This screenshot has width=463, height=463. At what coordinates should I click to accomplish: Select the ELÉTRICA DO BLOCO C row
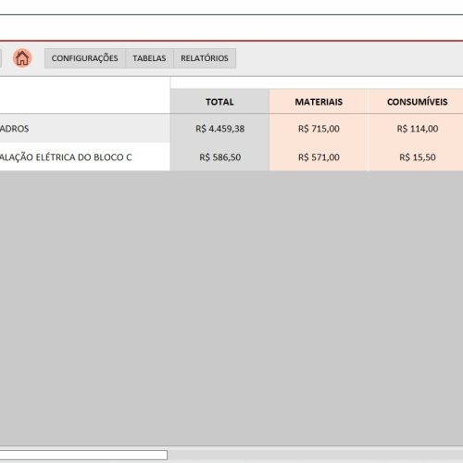pyautogui.click(x=85, y=157)
